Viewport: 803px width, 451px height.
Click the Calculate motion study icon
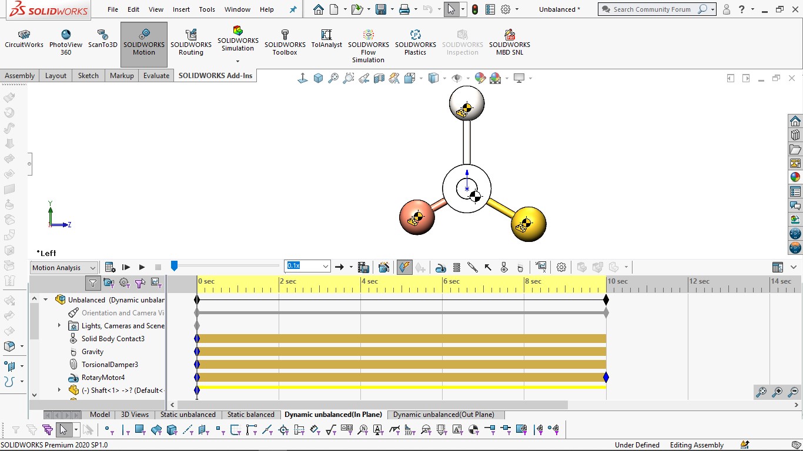(110, 267)
